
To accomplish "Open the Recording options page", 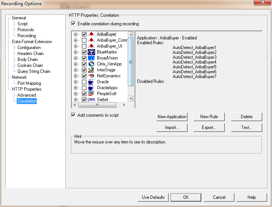I will (27, 36).
